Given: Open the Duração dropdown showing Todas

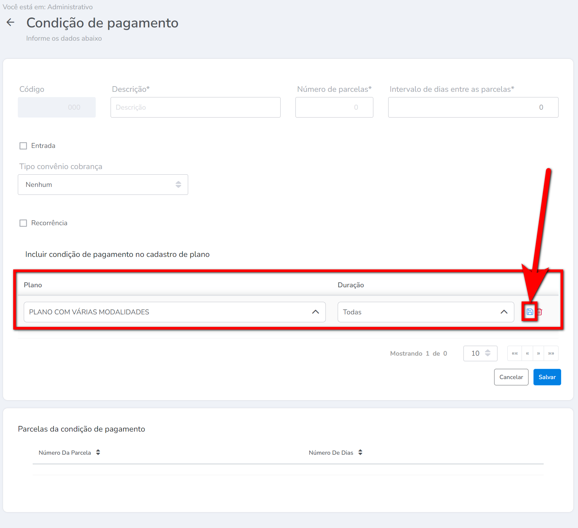Looking at the screenshot, I should (x=425, y=312).
